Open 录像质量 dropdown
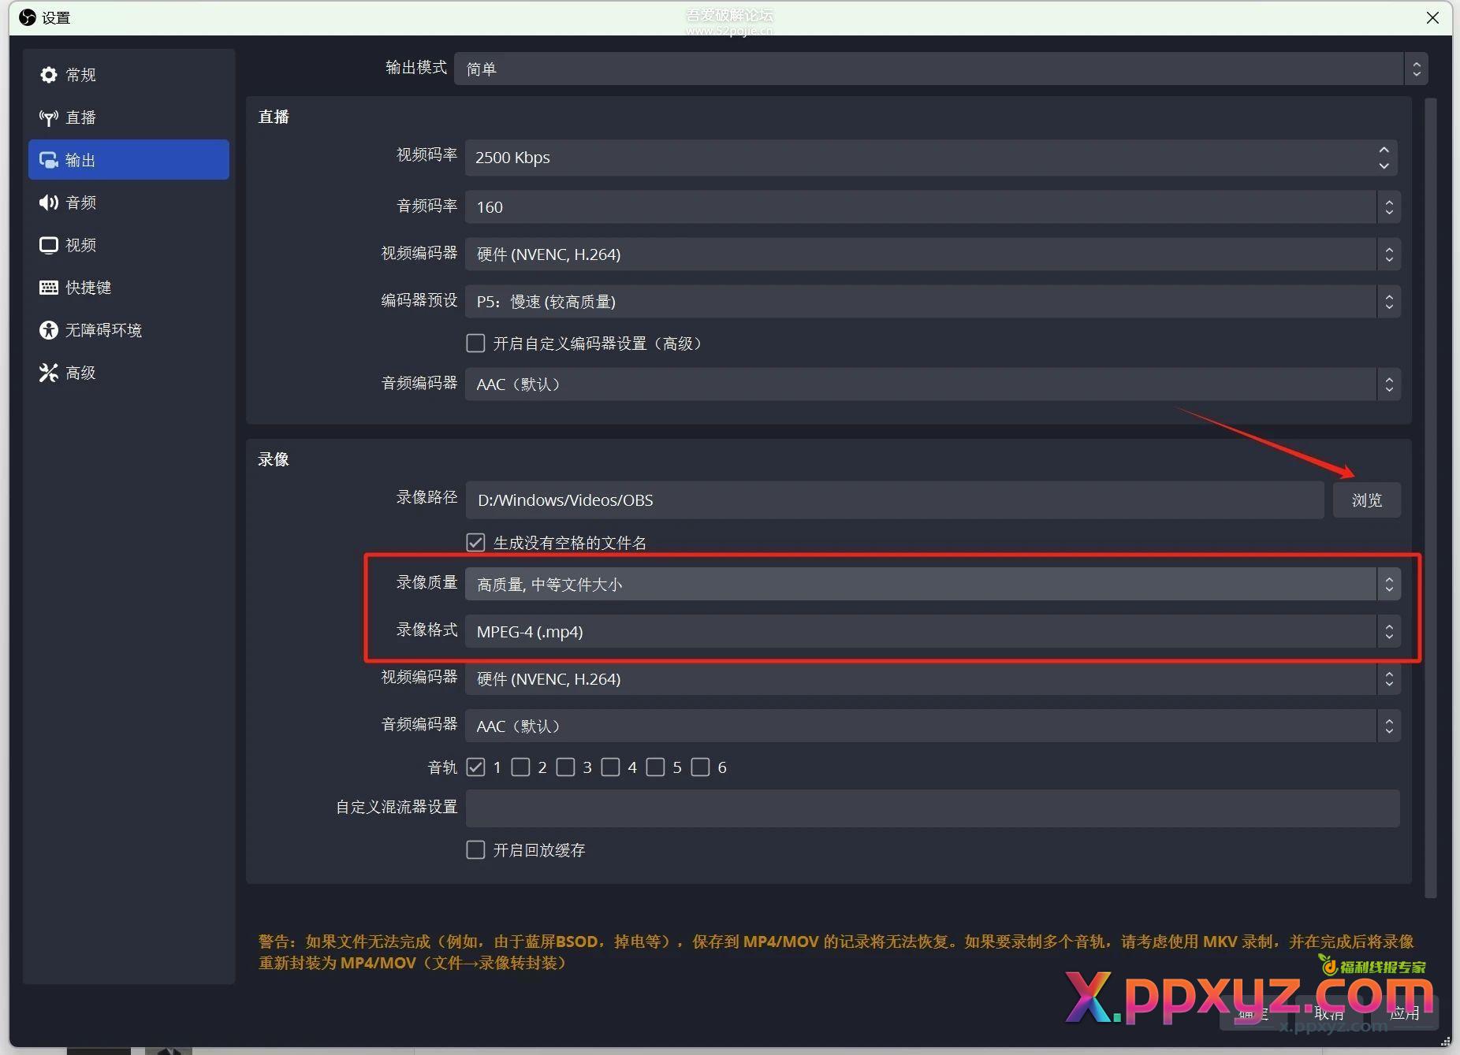Image resolution: width=1460 pixels, height=1055 pixels. (933, 585)
